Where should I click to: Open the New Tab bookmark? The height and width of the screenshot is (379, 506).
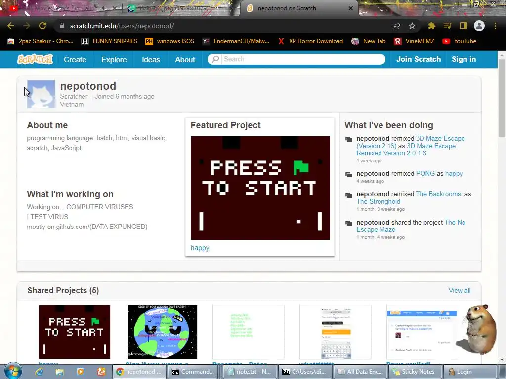click(368, 41)
